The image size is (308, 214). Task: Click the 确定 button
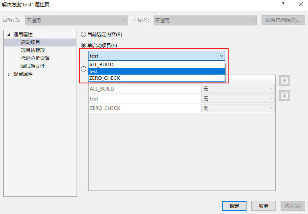click(234, 206)
